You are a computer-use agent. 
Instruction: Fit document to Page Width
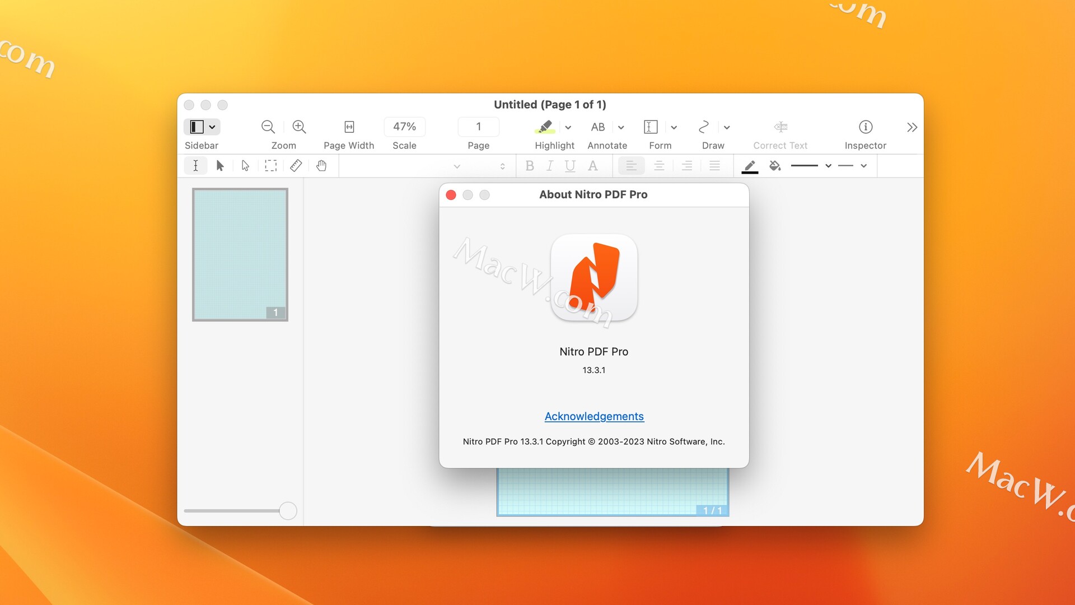pos(349,127)
